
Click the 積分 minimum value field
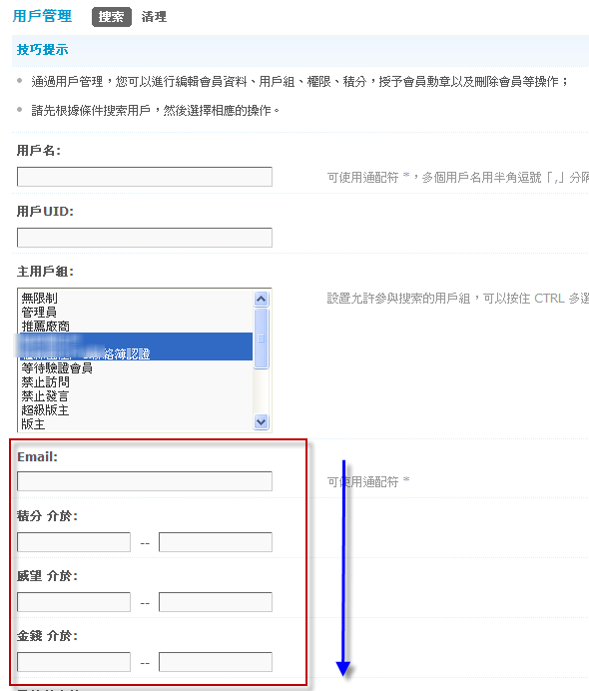tap(74, 542)
